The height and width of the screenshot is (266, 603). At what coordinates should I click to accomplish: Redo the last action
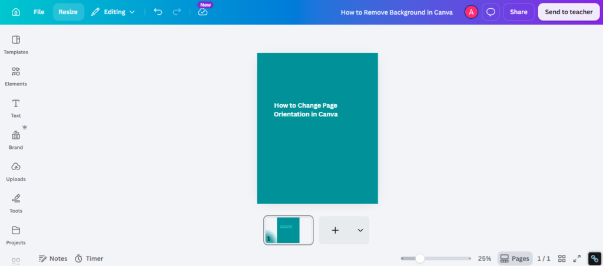177,12
